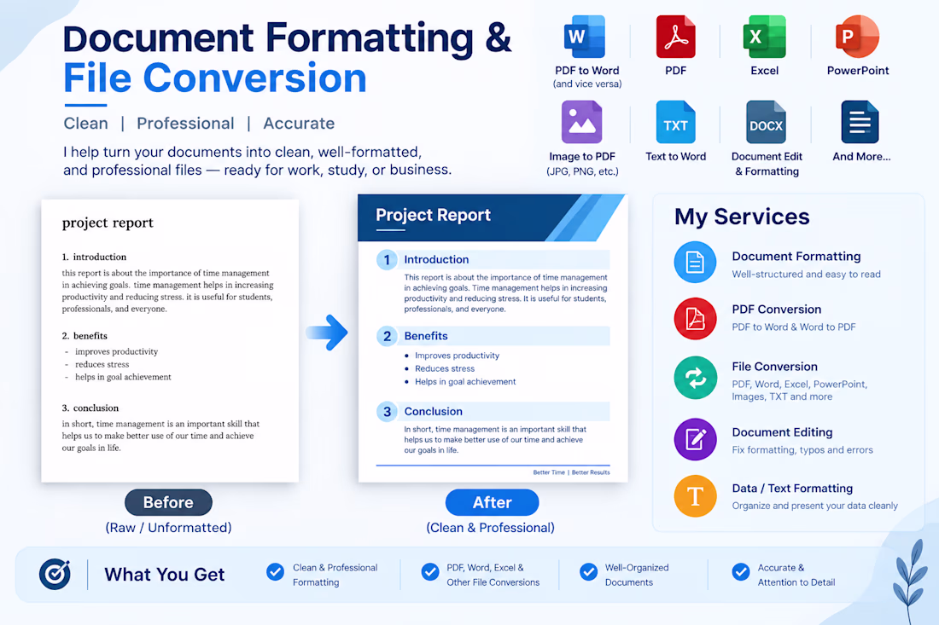Click the 'Accurate' tagline word
Viewport: 939px width, 625px height.
coord(299,123)
